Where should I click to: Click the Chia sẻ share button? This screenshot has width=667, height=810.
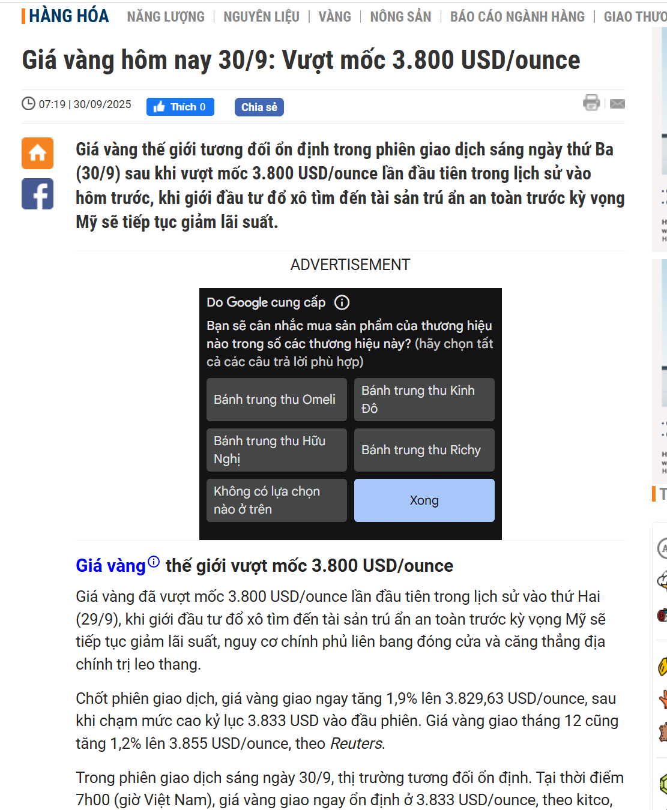point(259,107)
